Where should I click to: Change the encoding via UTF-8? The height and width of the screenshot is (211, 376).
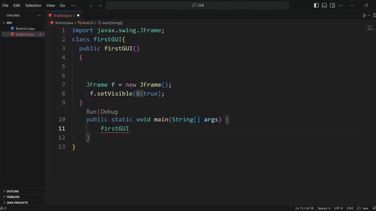pyautogui.click(x=338, y=208)
